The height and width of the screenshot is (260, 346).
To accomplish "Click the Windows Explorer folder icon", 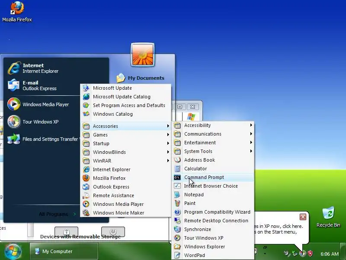I will [x=177, y=247].
